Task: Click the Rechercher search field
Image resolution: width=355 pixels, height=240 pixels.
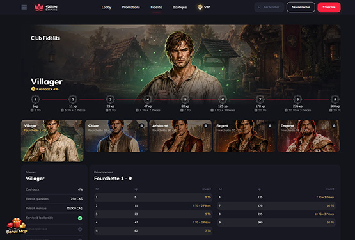Action: (269, 7)
